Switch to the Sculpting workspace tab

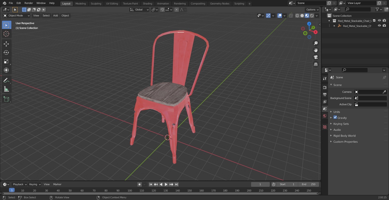(x=96, y=3)
